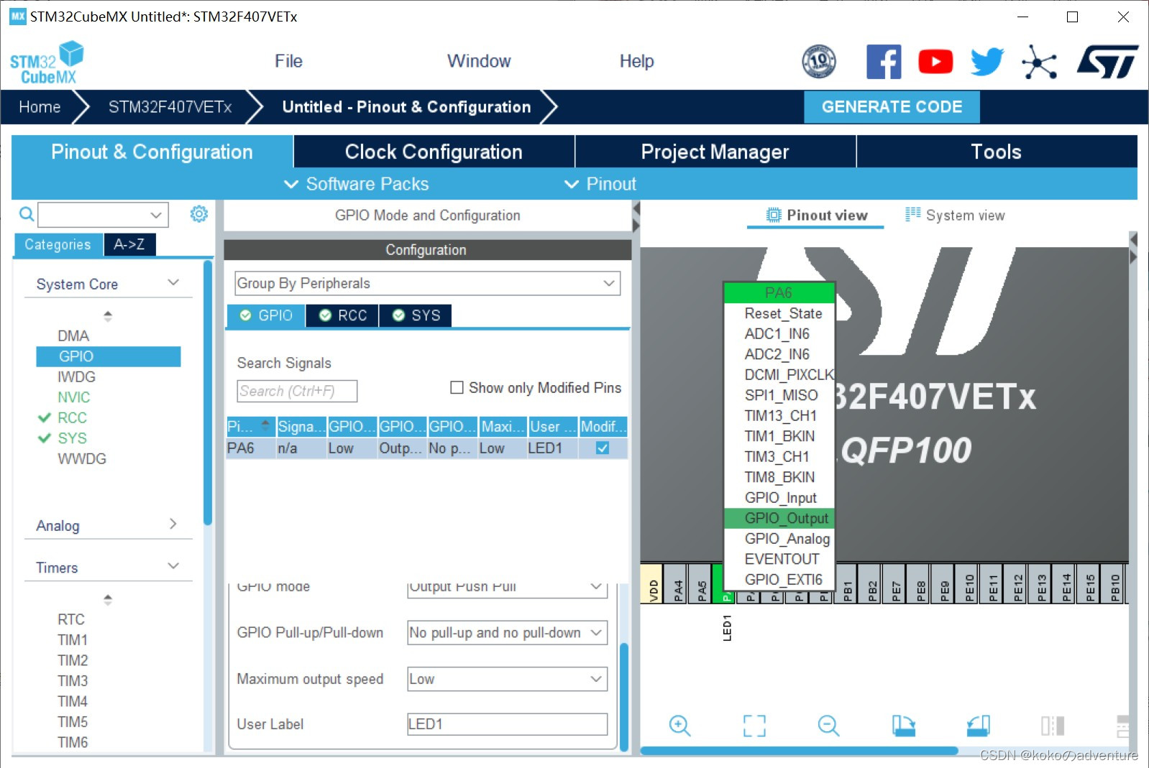Open the Facebook page icon
The width and height of the screenshot is (1149, 768).
tap(884, 62)
